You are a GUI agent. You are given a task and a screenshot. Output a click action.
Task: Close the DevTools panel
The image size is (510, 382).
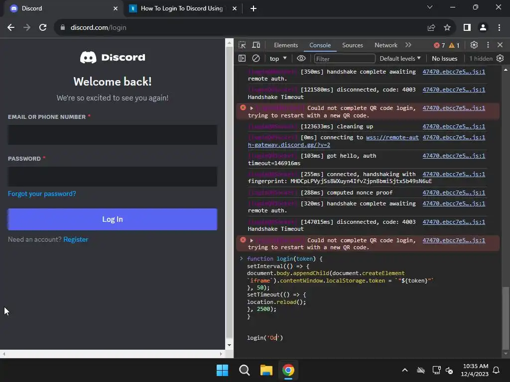click(500, 45)
